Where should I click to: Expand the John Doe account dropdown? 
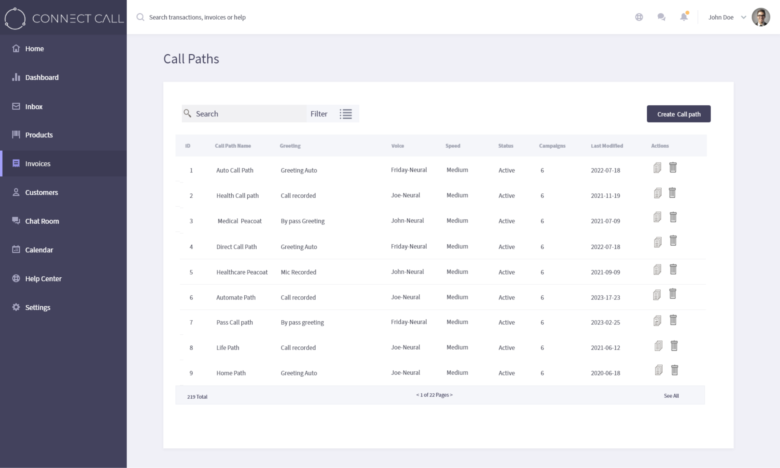click(743, 17)
